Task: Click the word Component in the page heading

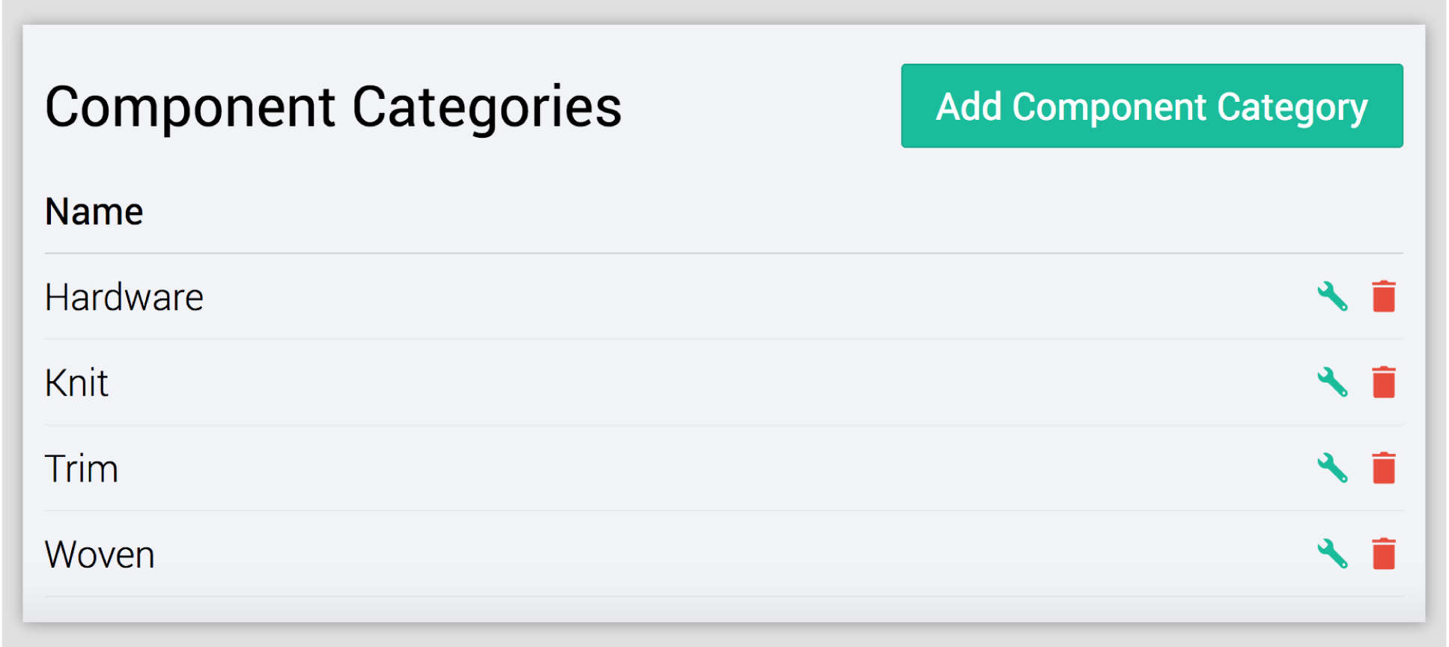Action: click(x=189, y=108)
